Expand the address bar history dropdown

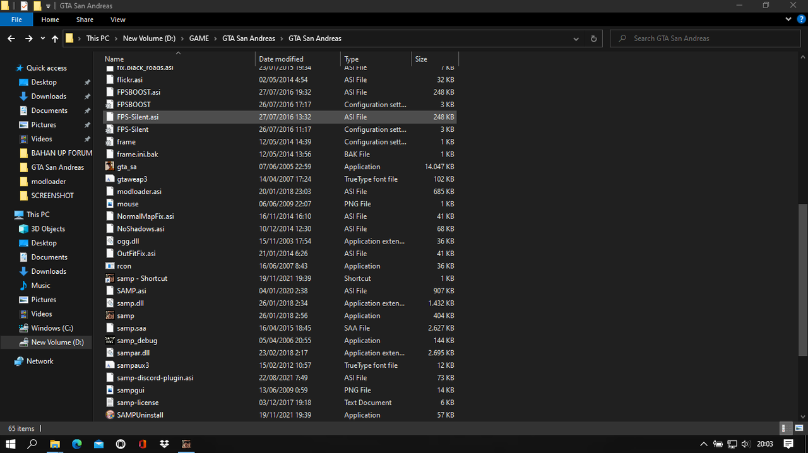(x=576, y=38)
